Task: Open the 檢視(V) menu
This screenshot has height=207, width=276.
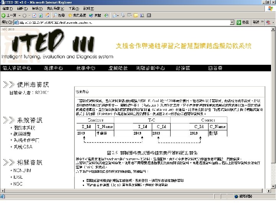Action: (37, 8)
